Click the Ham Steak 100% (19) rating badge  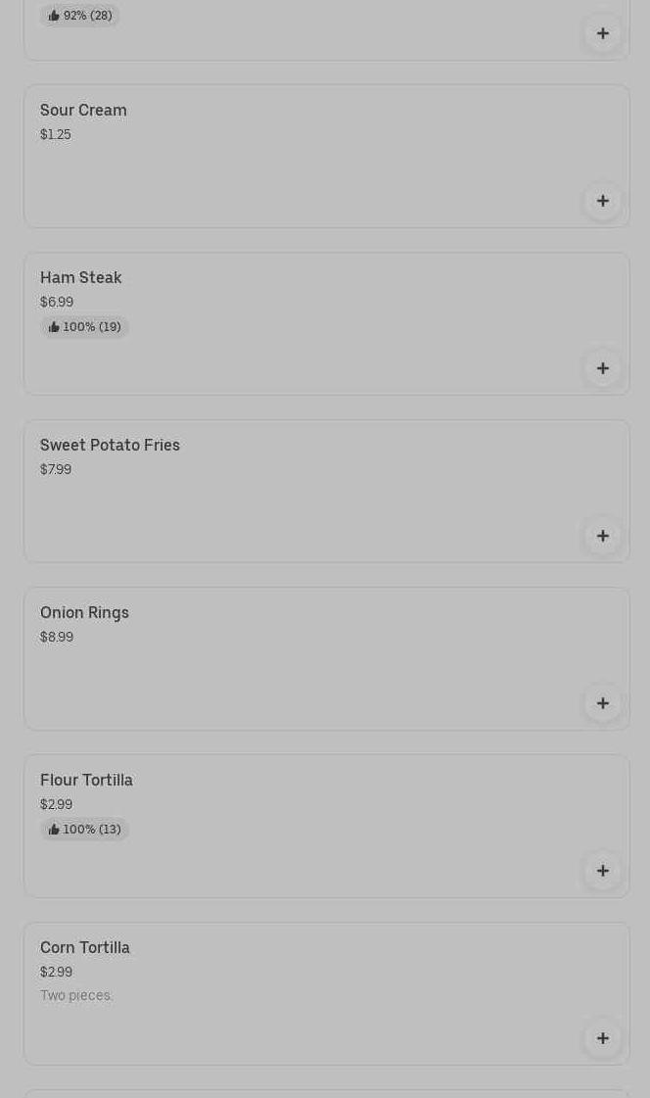(85, 327)
